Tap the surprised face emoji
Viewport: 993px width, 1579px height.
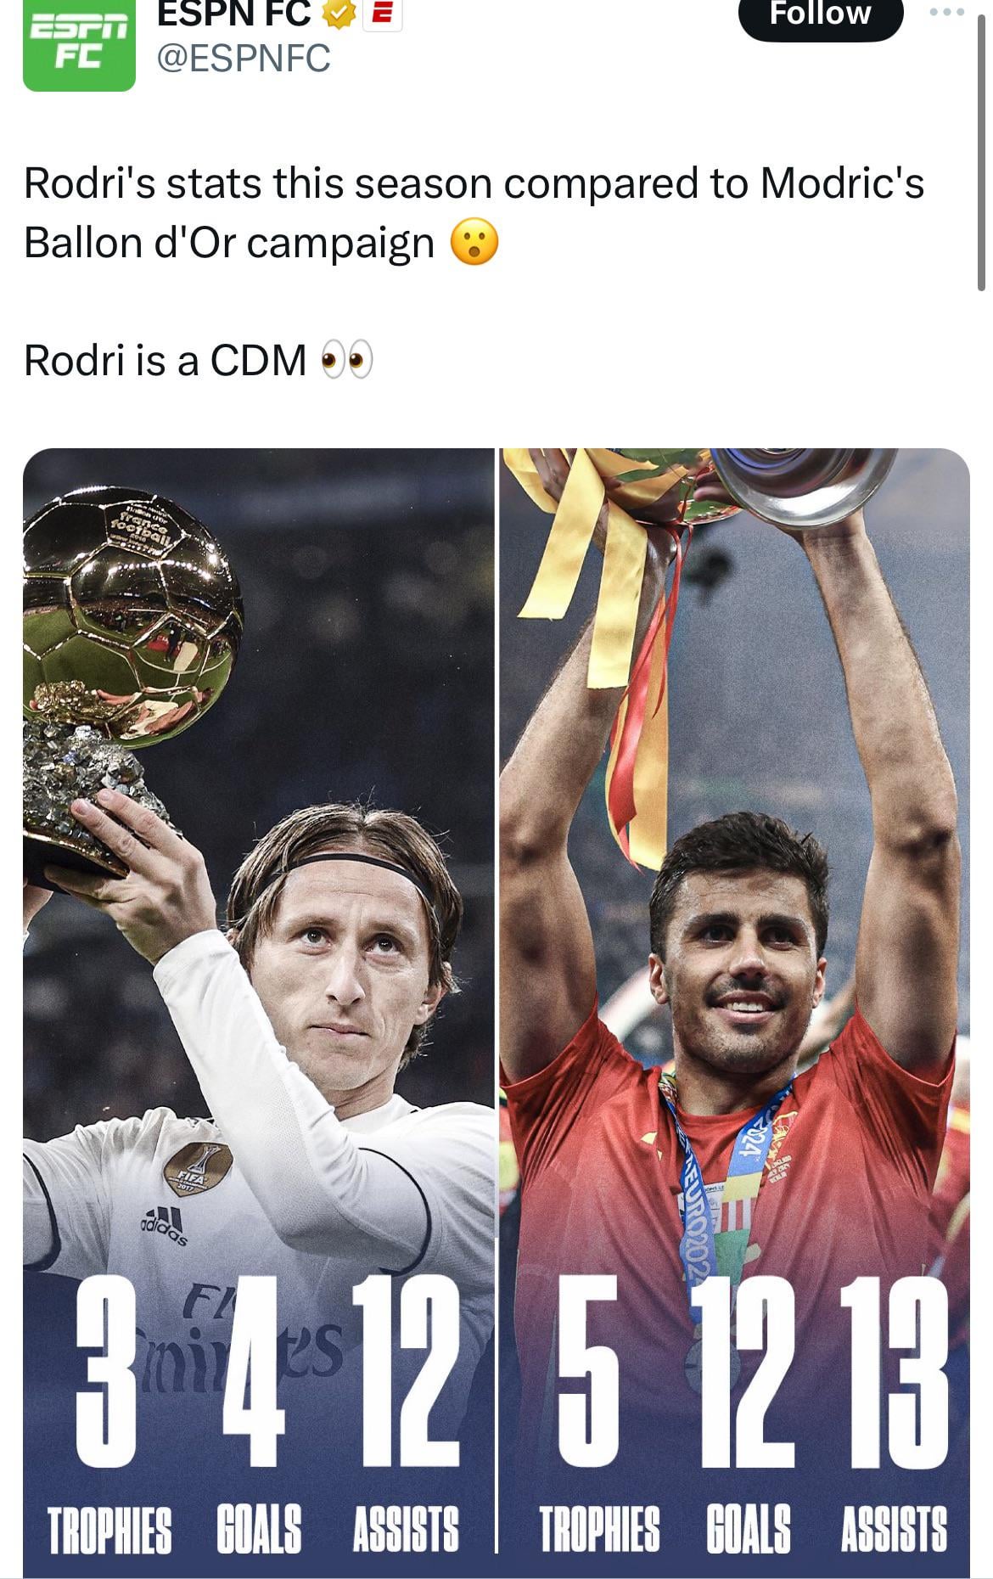pyautogui.click(x=474, y=242)
